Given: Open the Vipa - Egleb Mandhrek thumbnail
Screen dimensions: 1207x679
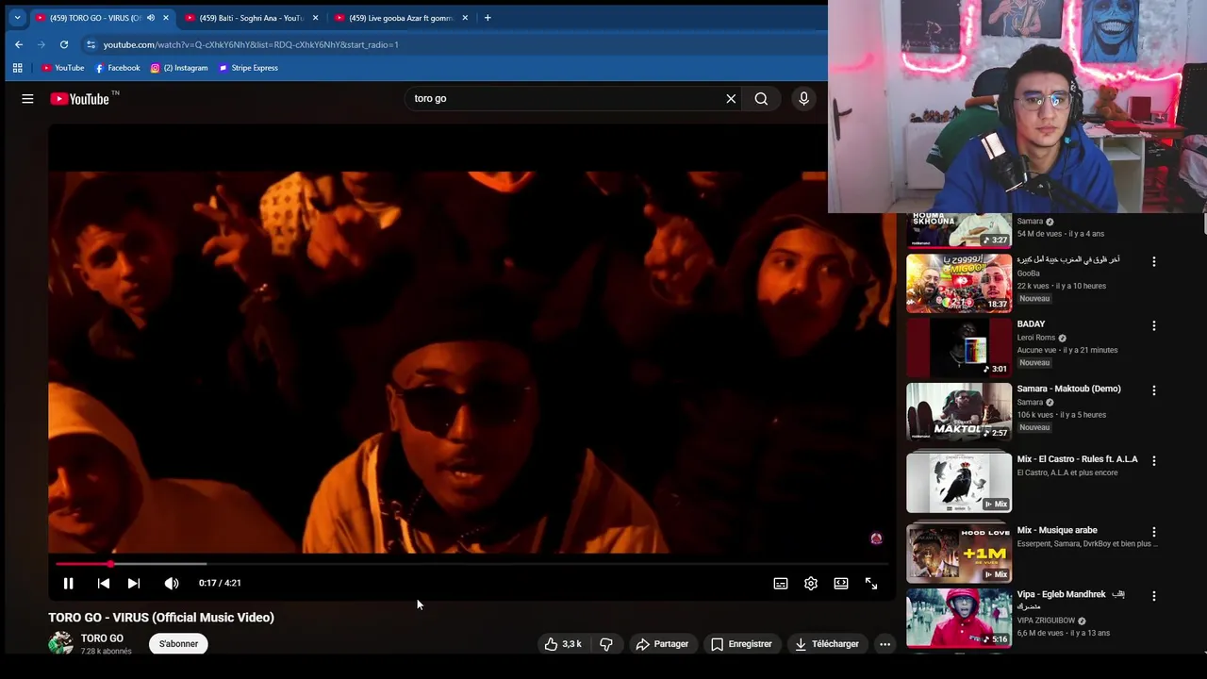Looking at the screenshot, I should pyautogui.click(x=959, y=618).
